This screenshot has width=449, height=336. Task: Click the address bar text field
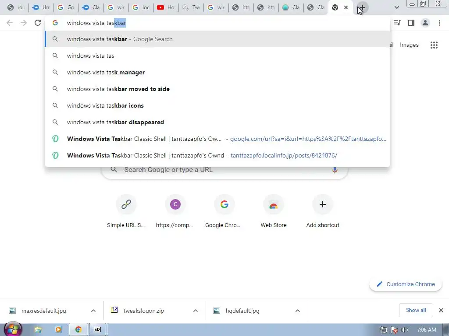click(217, 23)
